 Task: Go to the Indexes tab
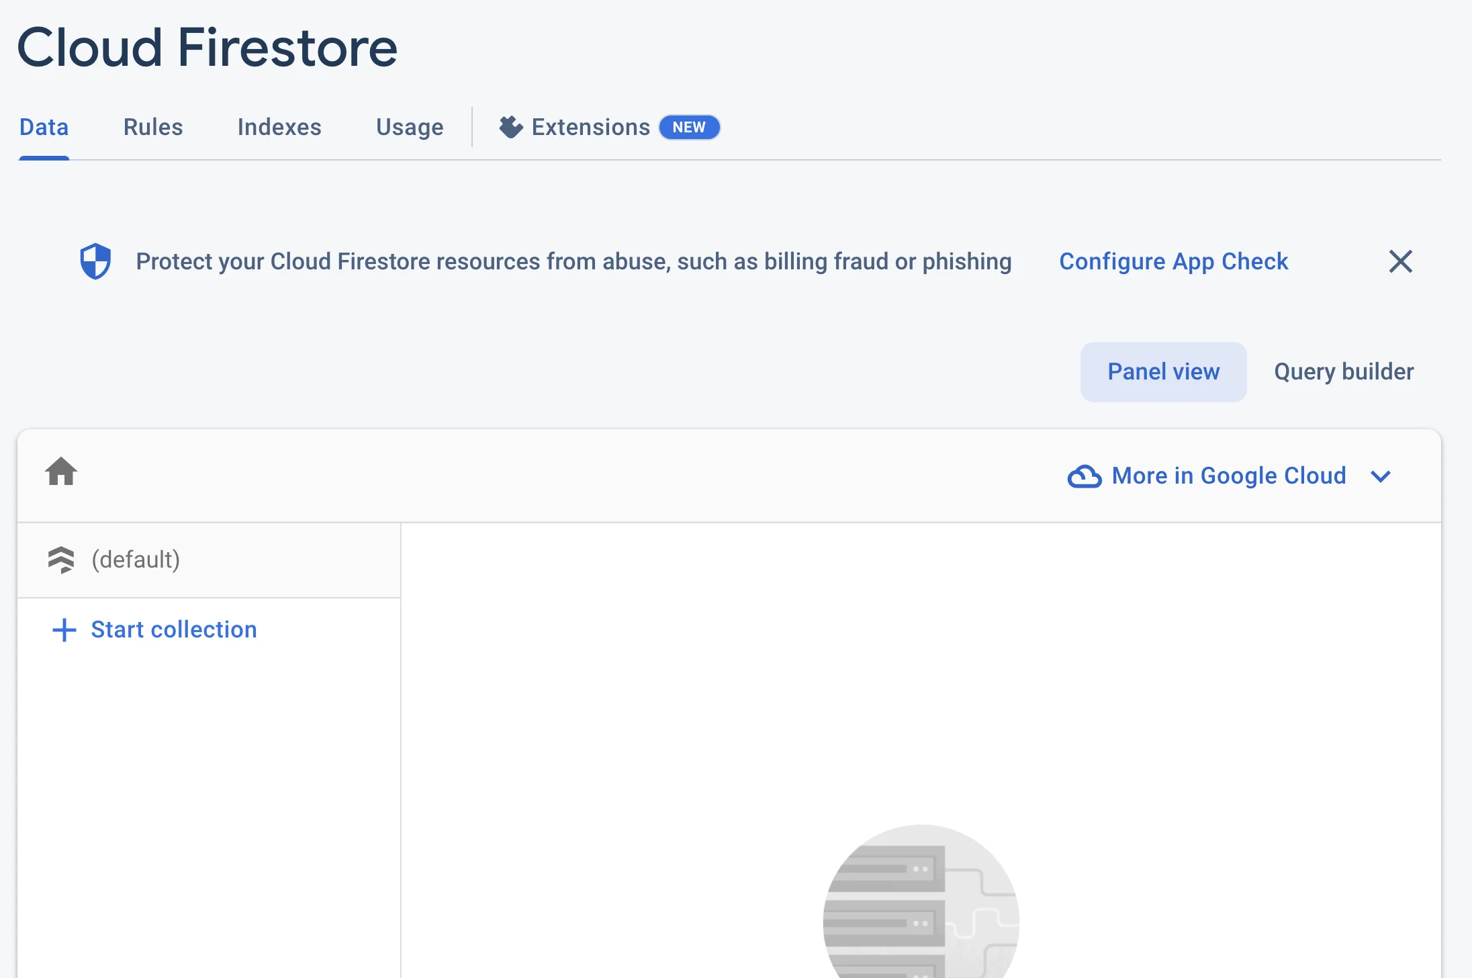pyautogui.click(x=279, y=127)
